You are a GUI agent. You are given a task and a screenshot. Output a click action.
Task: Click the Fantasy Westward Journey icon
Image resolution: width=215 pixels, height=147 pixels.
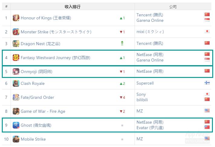(16, 58)
